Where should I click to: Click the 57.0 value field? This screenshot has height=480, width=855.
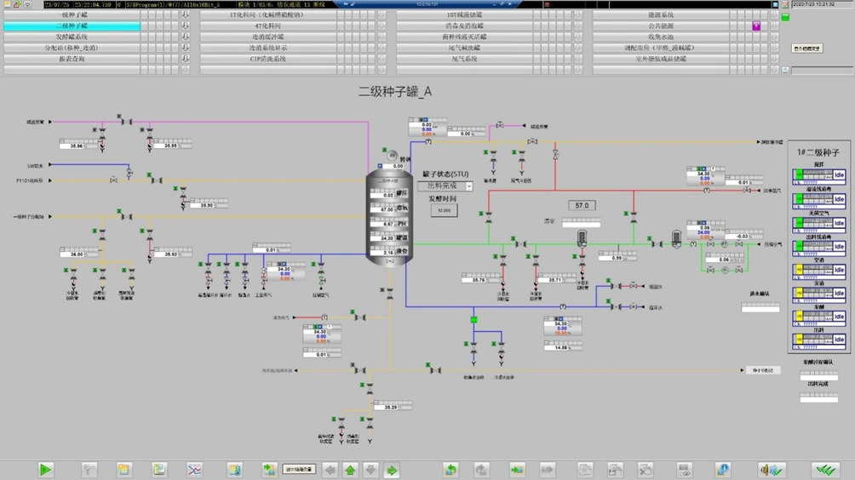pyautogui.click(x=582, y=206)
